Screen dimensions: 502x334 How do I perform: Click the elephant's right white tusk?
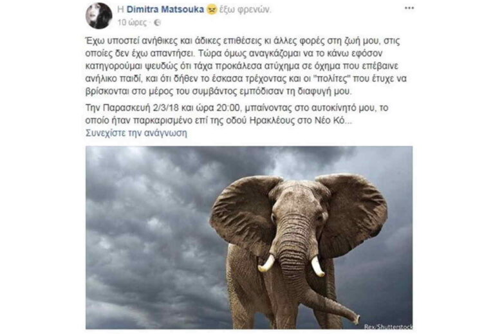(x=317, y=266)
